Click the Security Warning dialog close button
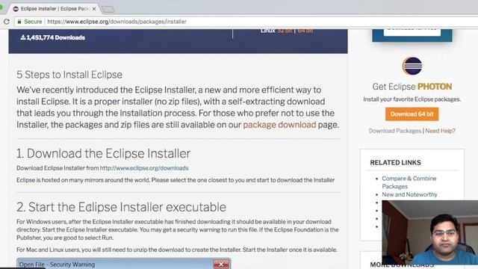478x269 pixels. tap(221, 265)
